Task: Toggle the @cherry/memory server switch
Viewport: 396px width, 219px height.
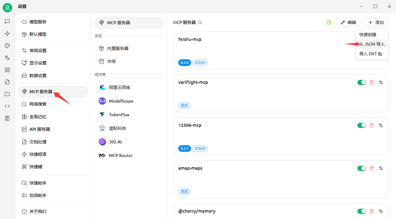Action: [x=362, y=211]
